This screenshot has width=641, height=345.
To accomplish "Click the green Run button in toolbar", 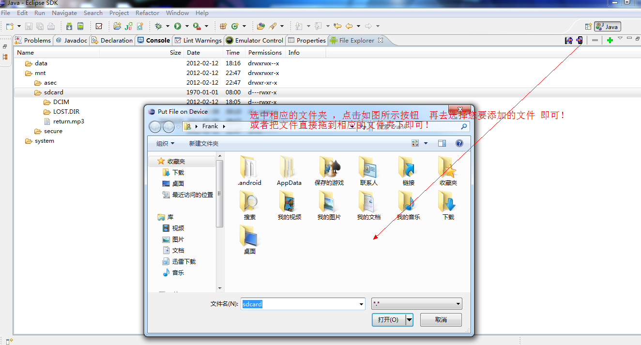I will pyautogui.click(x=178, y=26).
